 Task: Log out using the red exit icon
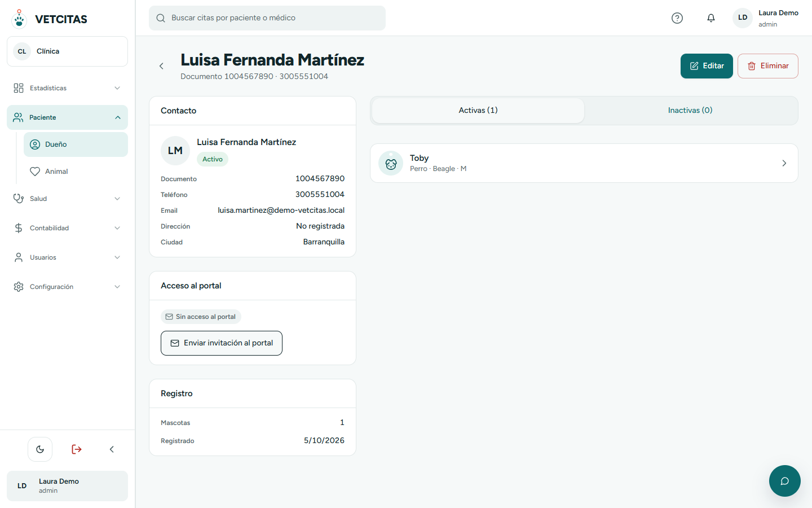(77, 449)
